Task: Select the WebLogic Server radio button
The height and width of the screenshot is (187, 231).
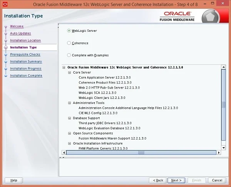Action: 69,31
